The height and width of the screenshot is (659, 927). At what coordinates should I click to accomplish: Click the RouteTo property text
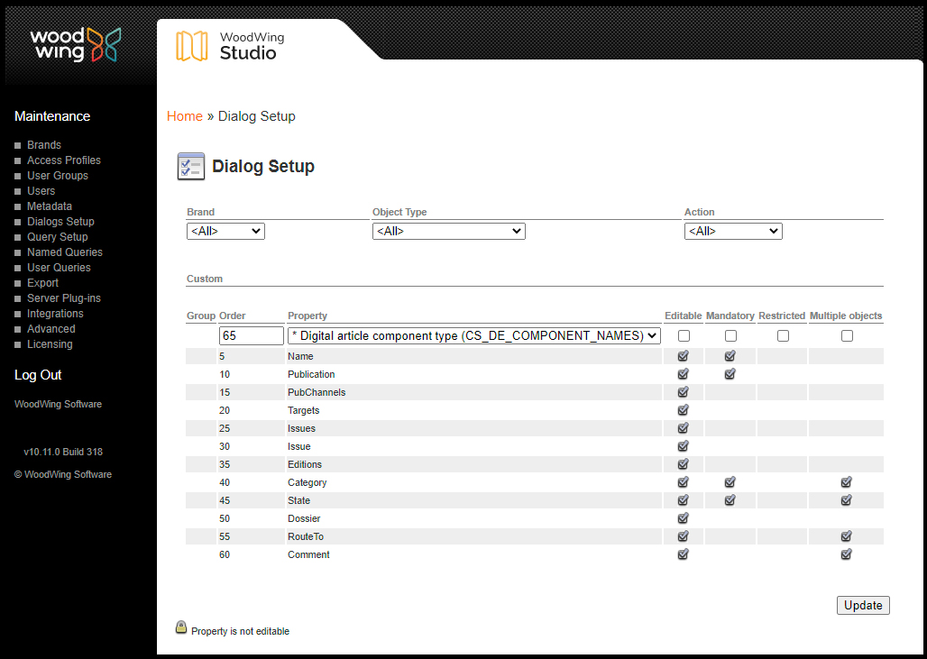[306, 536]
